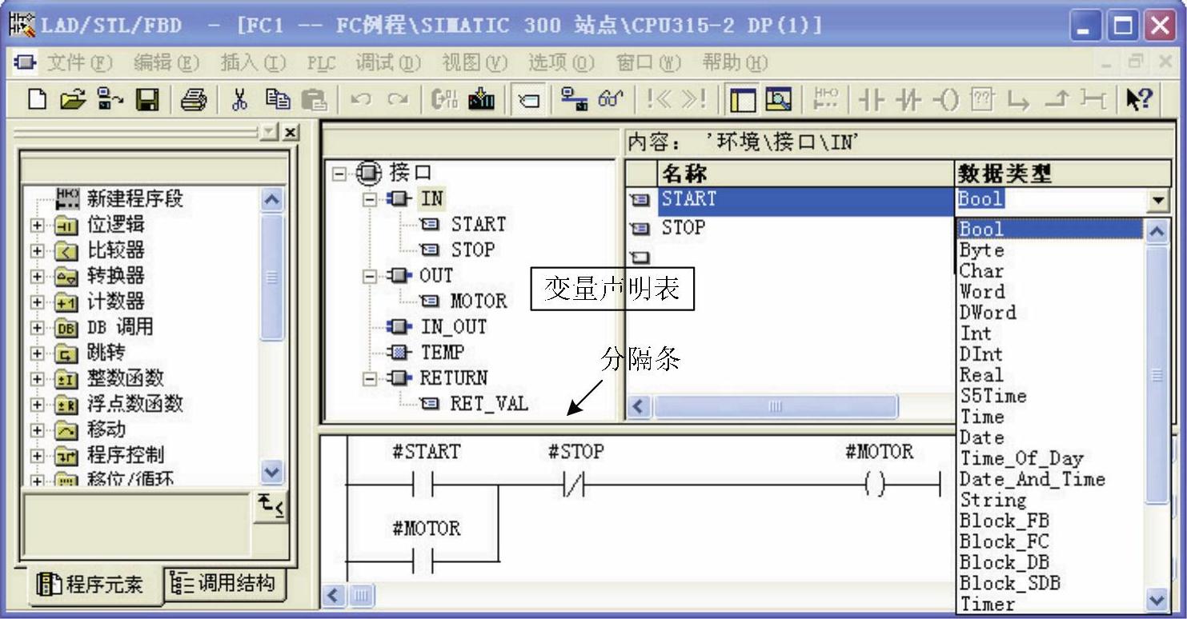Collapse the OUT node in interface tree
The height and width of the screenshot is (619, 1187).
coord(369,275)
